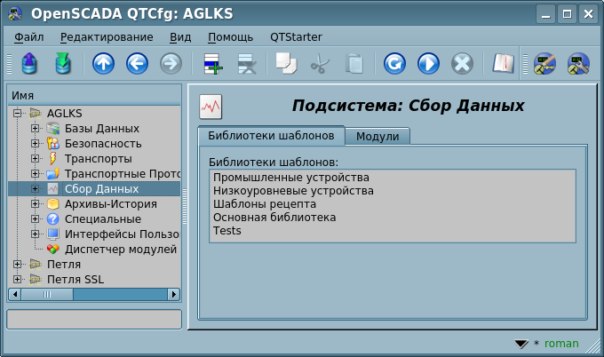This screenshot has width=604, height=357.
Task: Click the add item toolbar icon
Action: (x=213, y=64)
